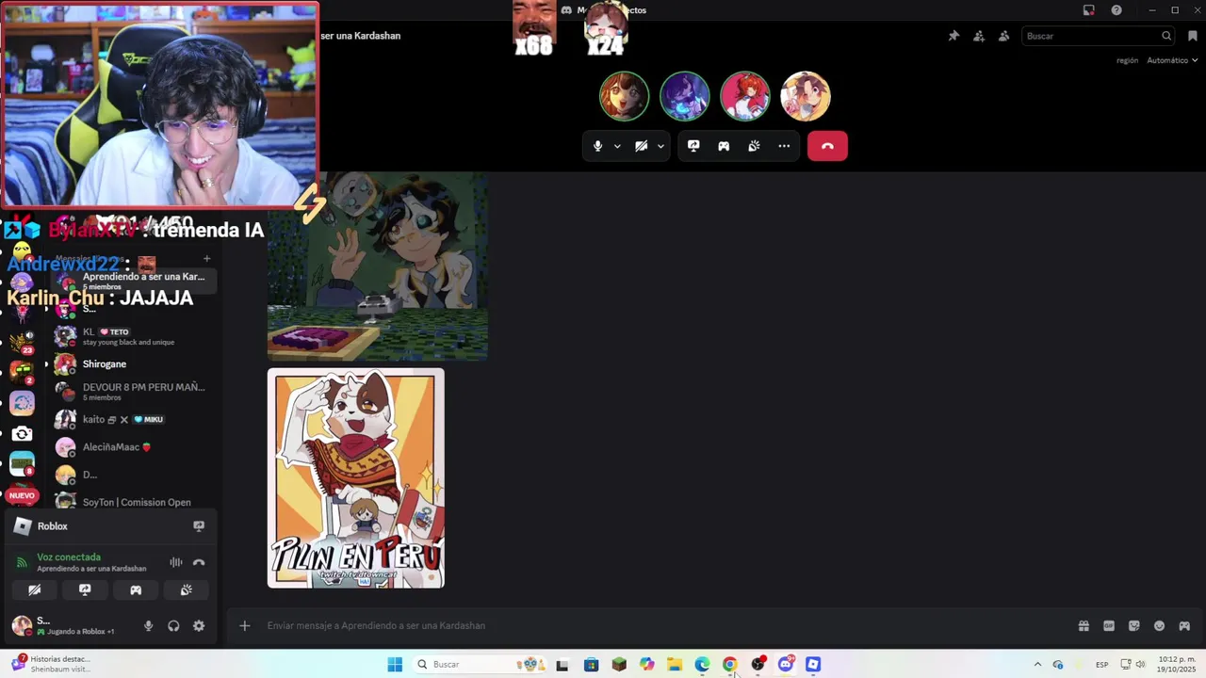This screenshot has width=1206, height=678.
Task: Share your screen from call controls
Action: (x=693, y=146)
